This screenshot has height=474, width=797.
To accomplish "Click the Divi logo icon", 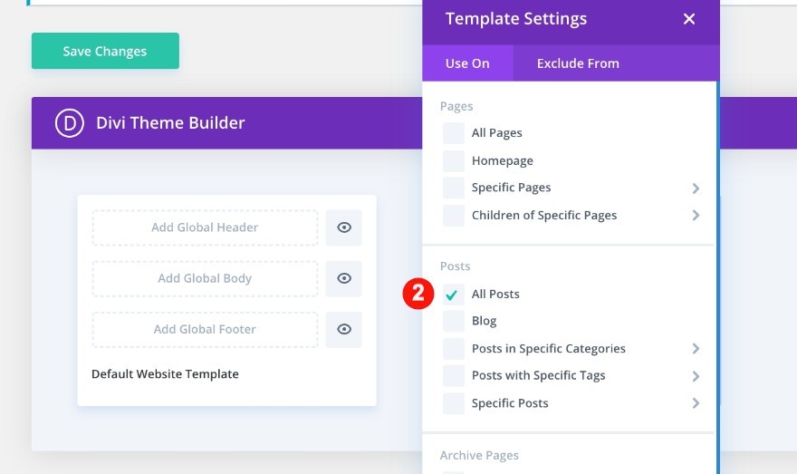I will pos(69,123).
